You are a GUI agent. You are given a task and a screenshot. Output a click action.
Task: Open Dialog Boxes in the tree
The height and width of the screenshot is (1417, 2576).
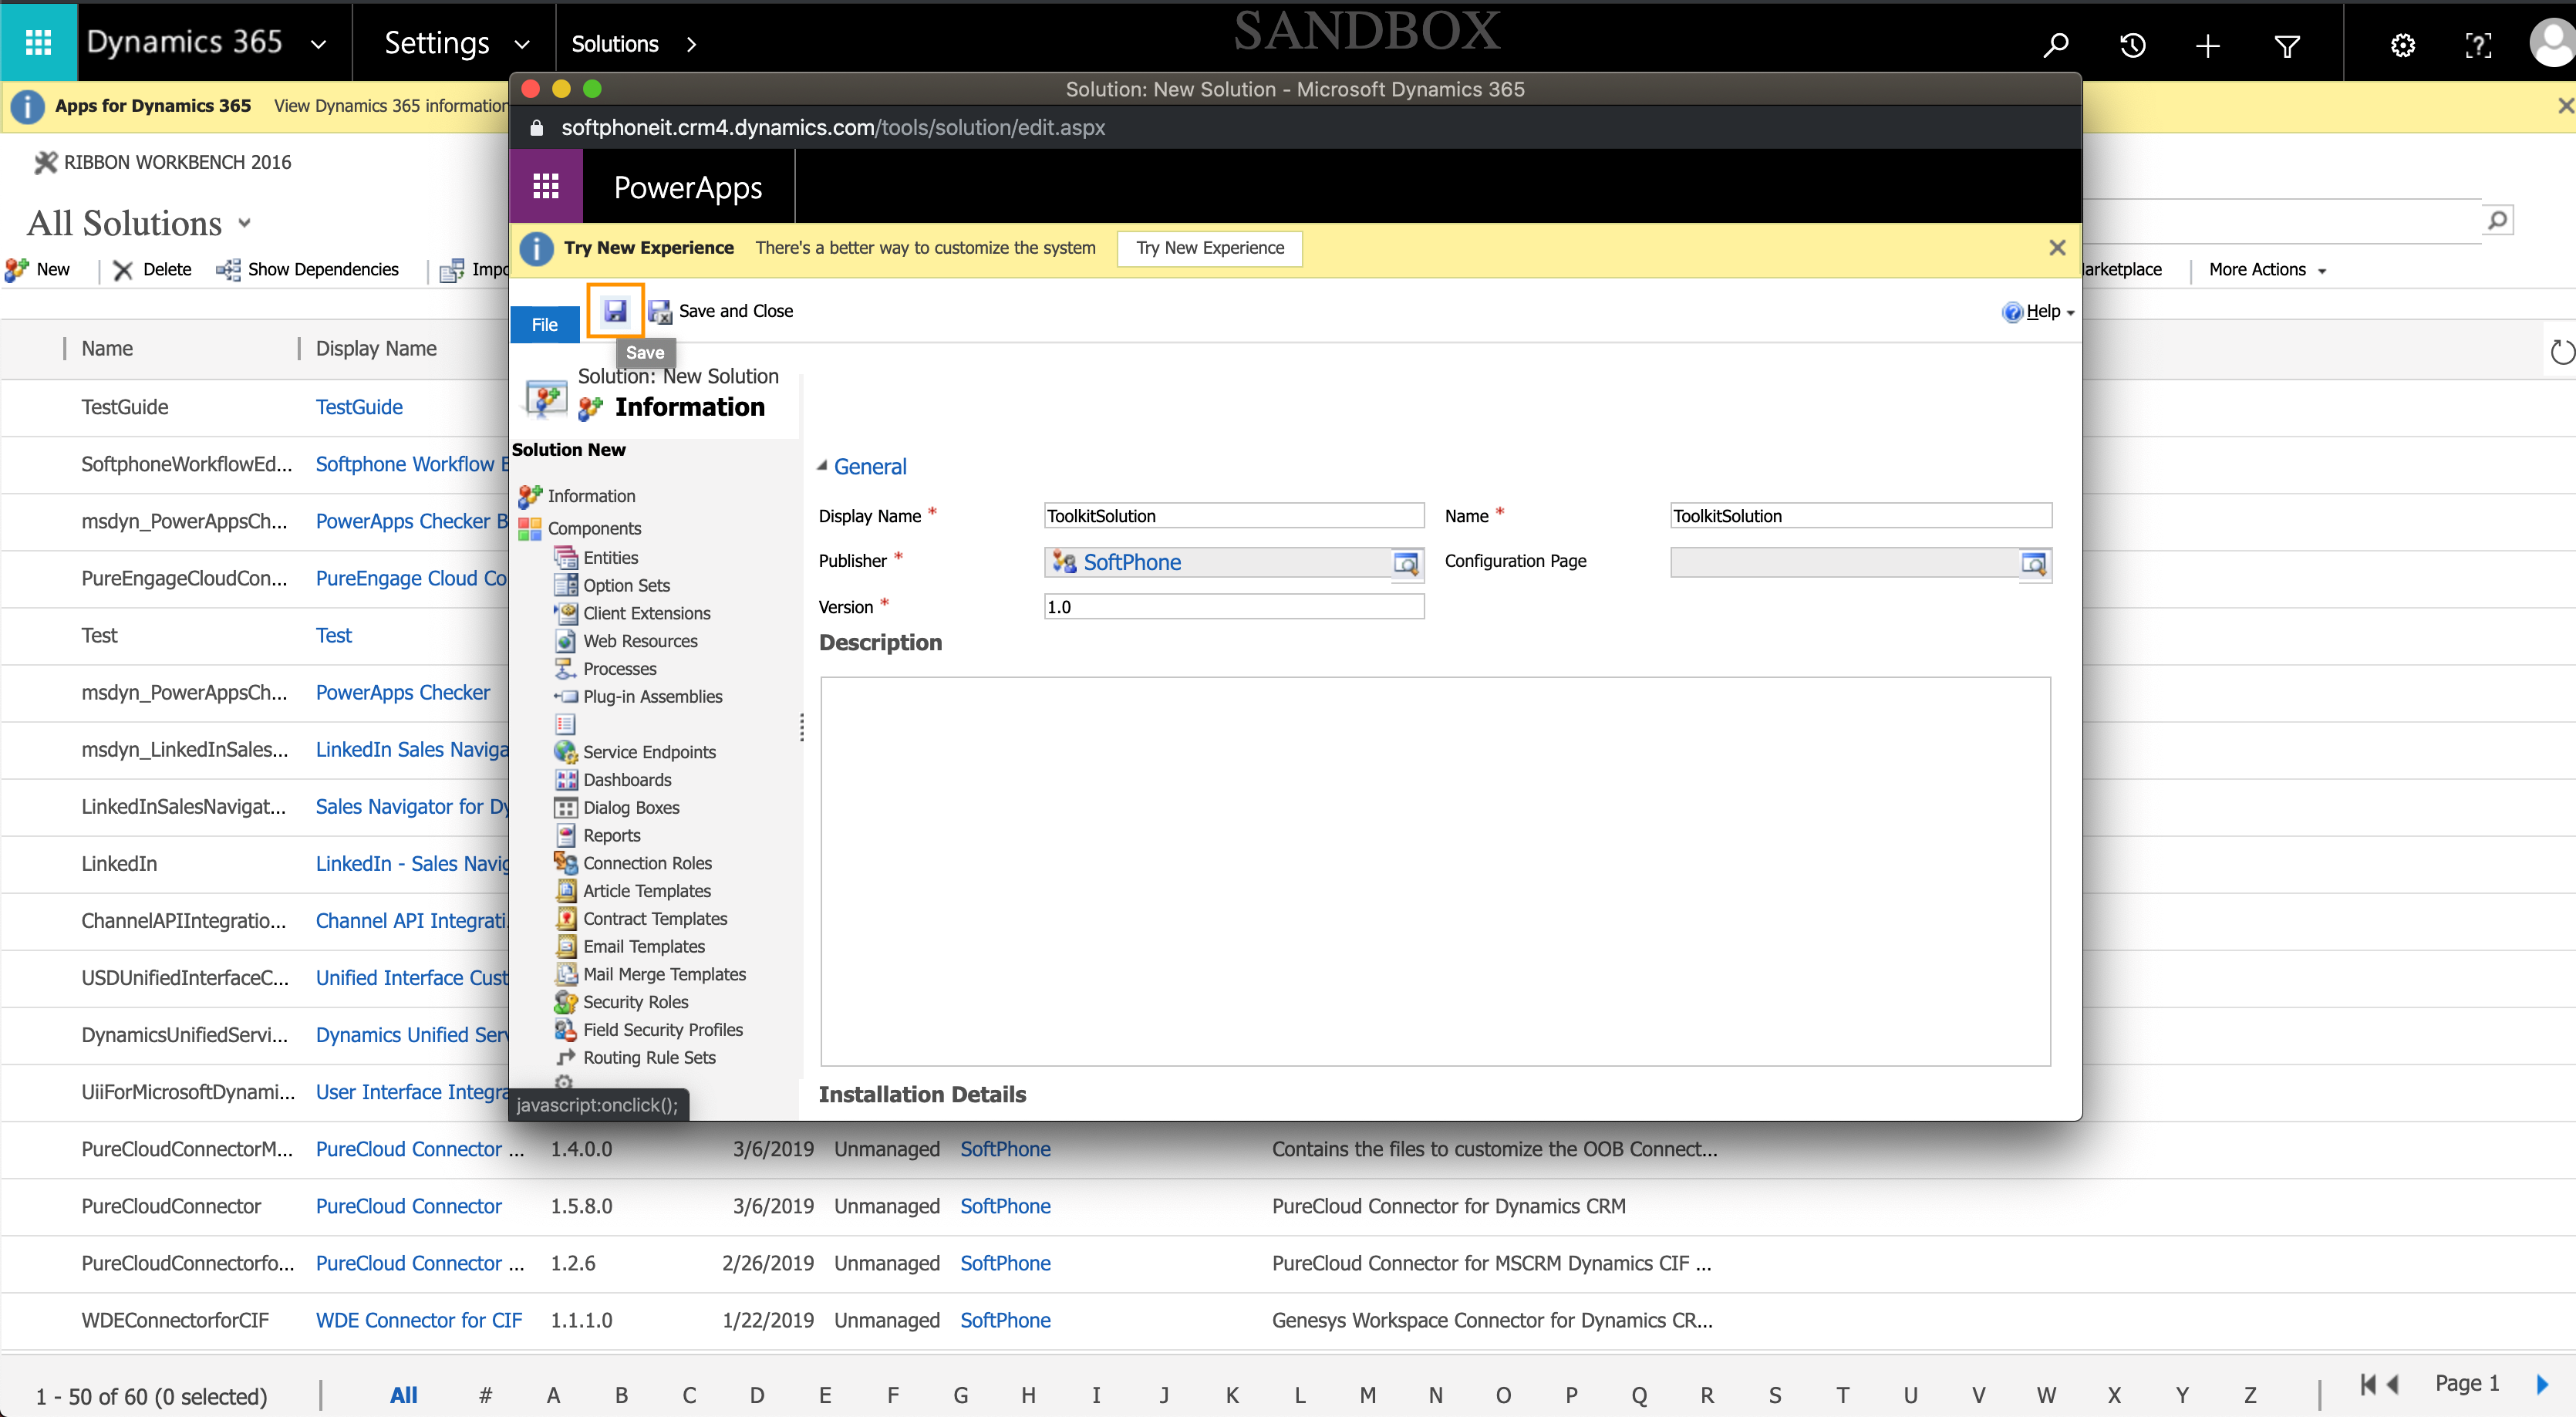click(x=631, y=807)
